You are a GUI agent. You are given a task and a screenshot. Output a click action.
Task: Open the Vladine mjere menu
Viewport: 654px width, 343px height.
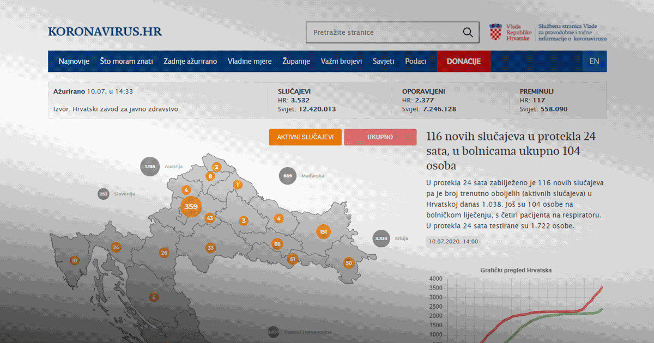pos(250,62)
